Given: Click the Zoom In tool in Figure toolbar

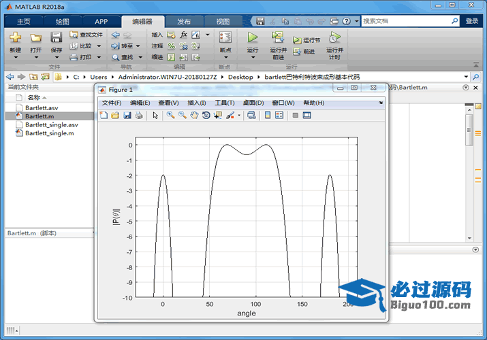Looking at the screenshot, I should point(170,116).
